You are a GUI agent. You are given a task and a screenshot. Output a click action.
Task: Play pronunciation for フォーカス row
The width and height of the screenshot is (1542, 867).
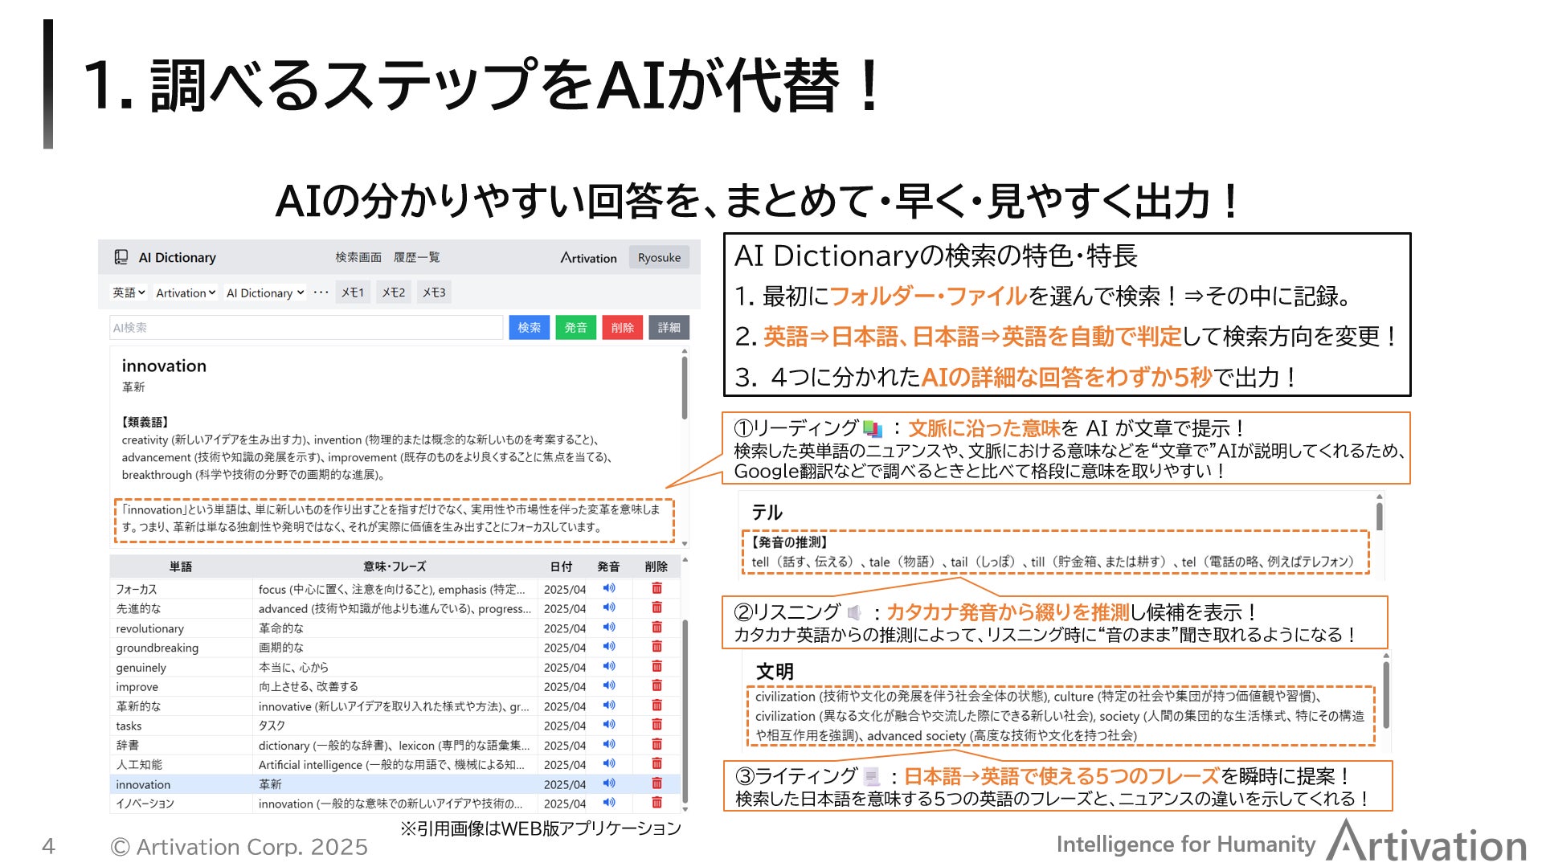tap(609, 588)
